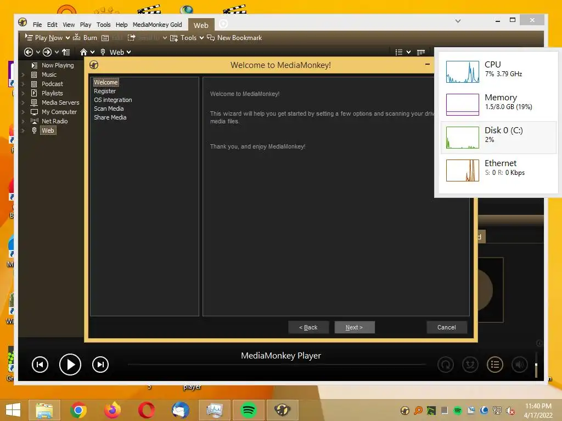The height and width of the screenshot is (421, 562).
Task: Open Google Chrome from the taskbar
Action: pos(78,410)
